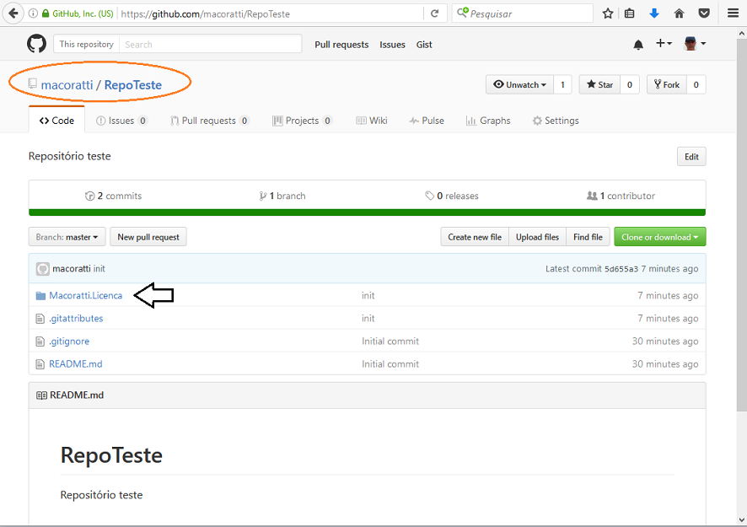Go to browser home page icon
The image size is (747, 527).
[x=679, y=13]
